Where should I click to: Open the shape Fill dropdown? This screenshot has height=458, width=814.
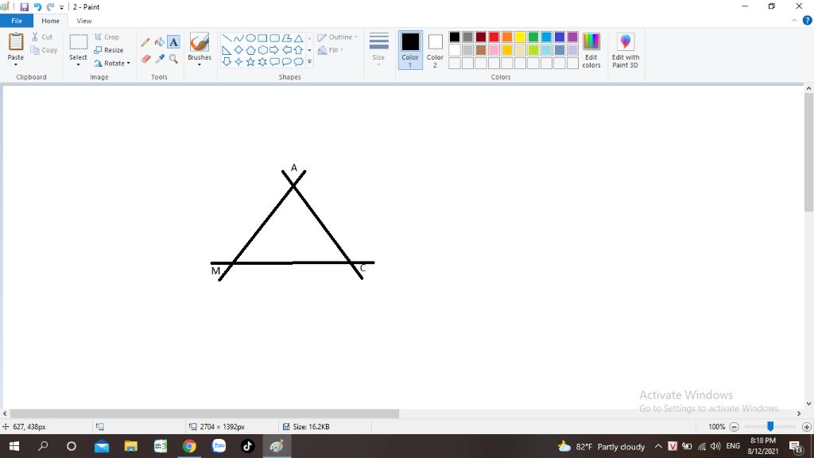point(330,50)
